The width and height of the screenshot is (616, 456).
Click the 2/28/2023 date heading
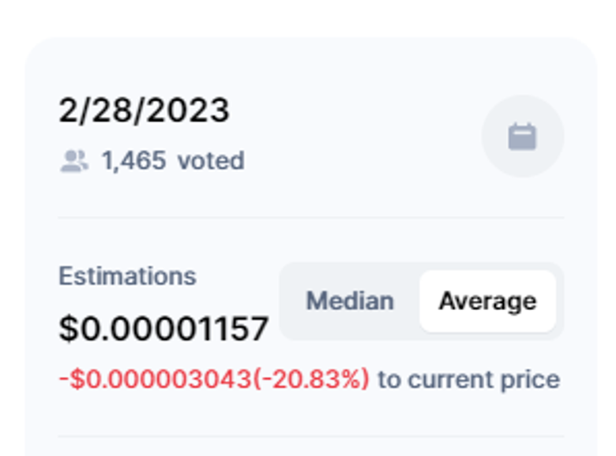click(x=144, y=110)
